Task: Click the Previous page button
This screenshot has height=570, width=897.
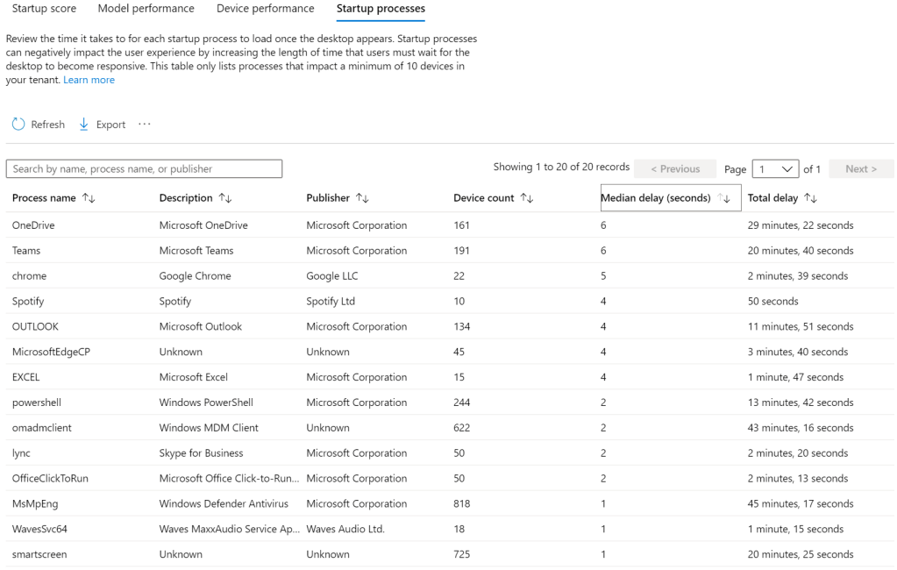Action: point(674,169)
